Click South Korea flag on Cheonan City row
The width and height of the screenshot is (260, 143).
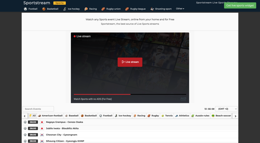pos(42,135)
